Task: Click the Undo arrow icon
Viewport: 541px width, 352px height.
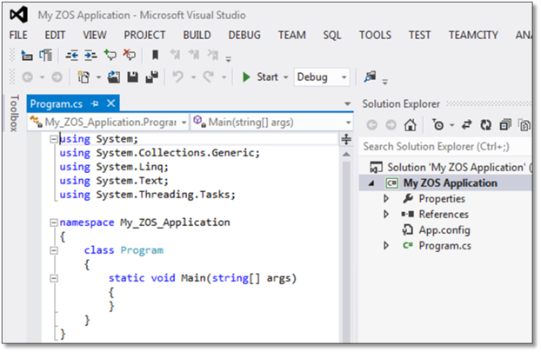Action: coord(177,76)
